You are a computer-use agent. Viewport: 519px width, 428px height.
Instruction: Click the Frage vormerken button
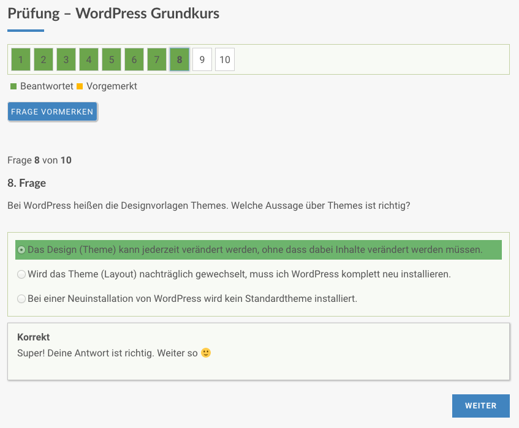pos(52,112)
